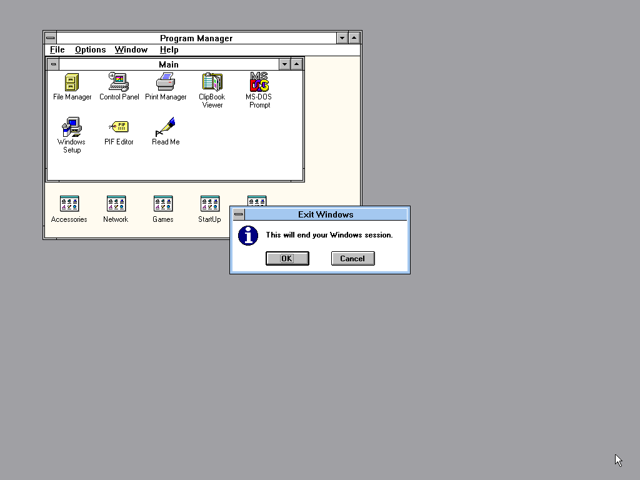Select the ClipBook Viewer icon

coord(212,82)
